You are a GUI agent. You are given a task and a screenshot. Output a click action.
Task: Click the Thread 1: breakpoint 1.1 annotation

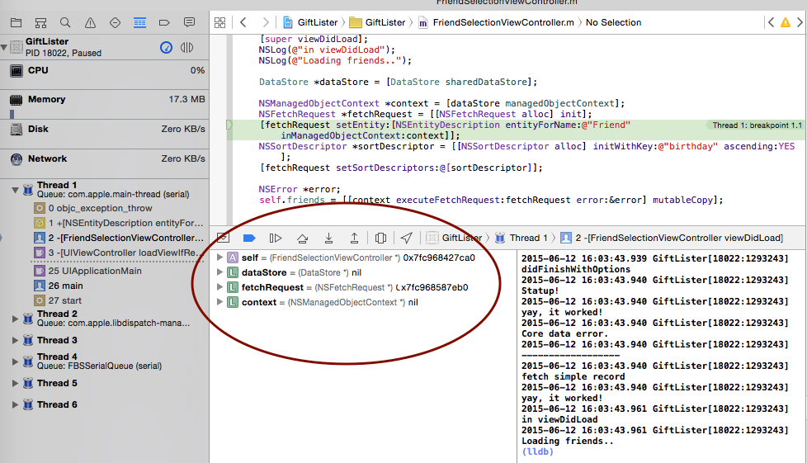[757, 125]
